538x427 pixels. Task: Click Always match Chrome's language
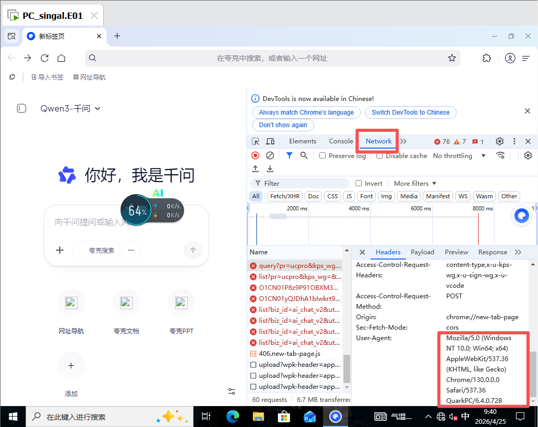pyautogui.click(x=306, y=113)
